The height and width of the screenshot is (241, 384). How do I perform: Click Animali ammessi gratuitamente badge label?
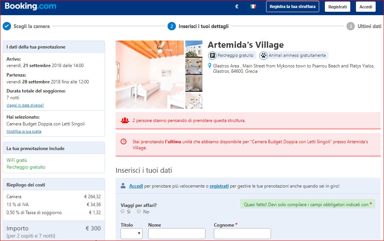point(297,56)
